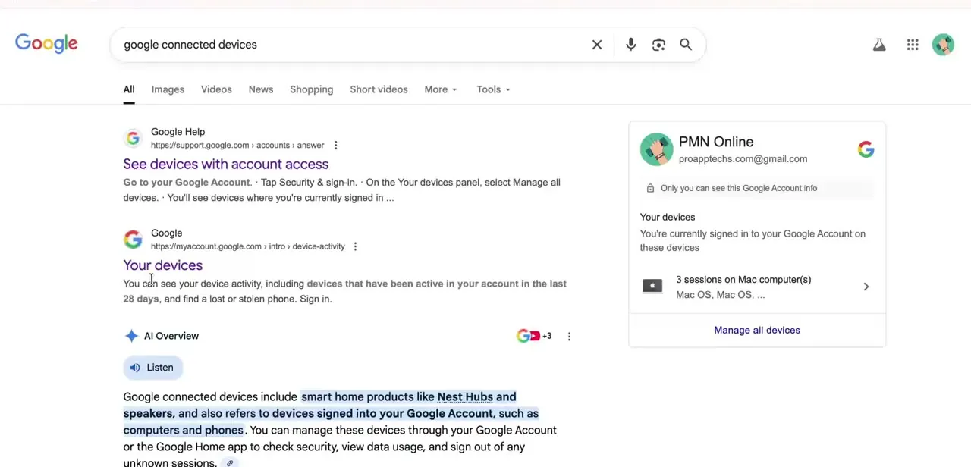Image resolution: width=971 pixels, height=467 pixels.
Task: Switch to the Shopping tab
Action: click(x=312, y=89)
